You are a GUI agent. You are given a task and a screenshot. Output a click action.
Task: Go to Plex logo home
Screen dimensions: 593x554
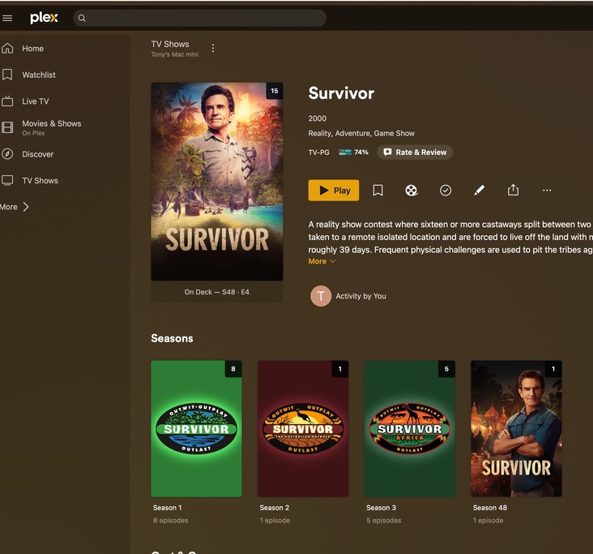tap(44, 18)
